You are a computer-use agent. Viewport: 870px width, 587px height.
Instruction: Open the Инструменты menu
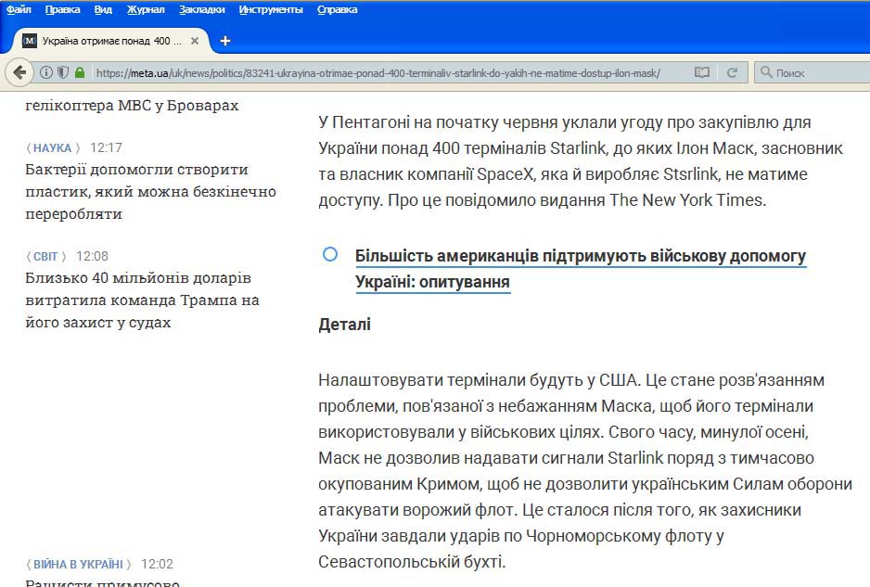tap(271, 9)
